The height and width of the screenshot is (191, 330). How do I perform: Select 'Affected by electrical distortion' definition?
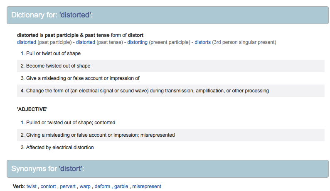[x=60, y=147]
